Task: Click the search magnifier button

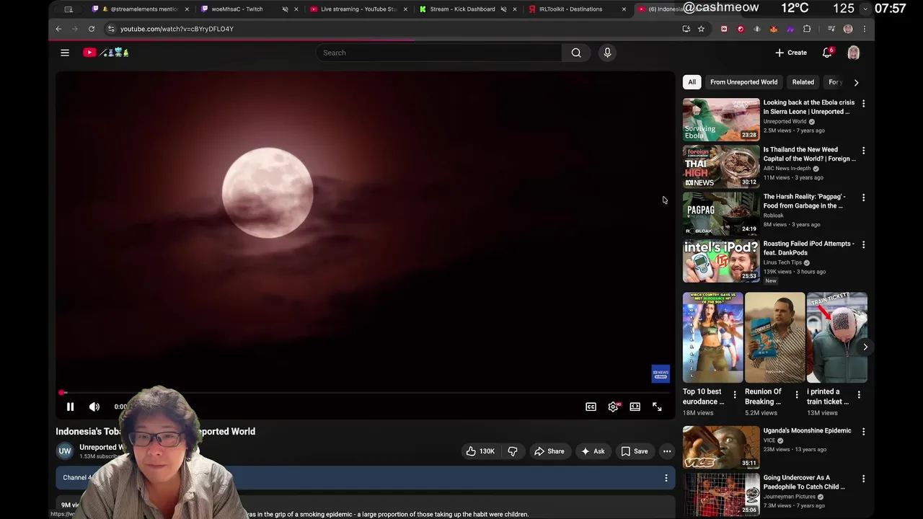Action: (x=576, y=53)
